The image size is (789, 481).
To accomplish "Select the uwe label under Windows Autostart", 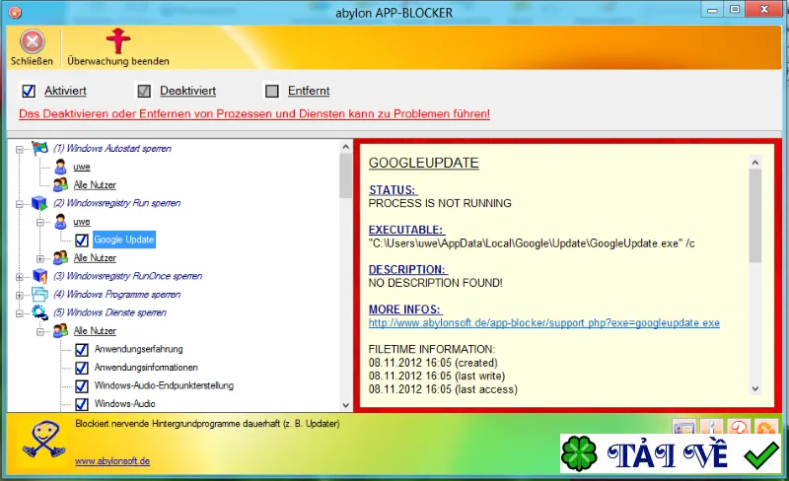I will (82, 167).
